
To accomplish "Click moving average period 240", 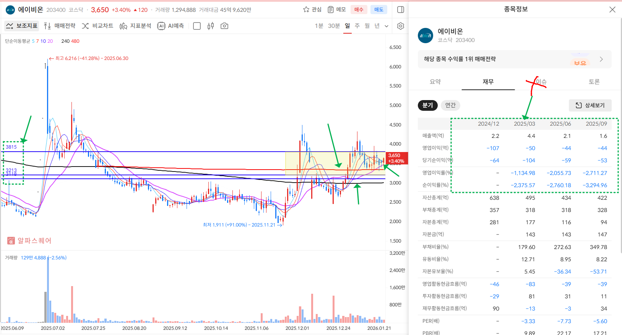I will click(x=65, y=41).
